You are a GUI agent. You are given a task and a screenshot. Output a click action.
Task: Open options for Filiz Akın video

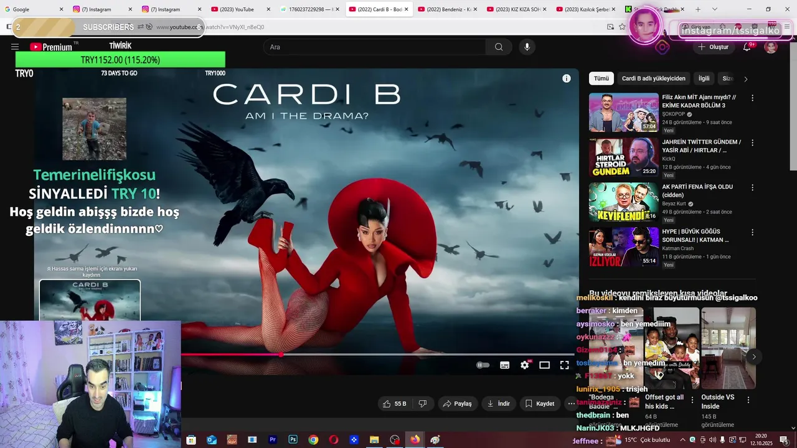click(752, 98)
